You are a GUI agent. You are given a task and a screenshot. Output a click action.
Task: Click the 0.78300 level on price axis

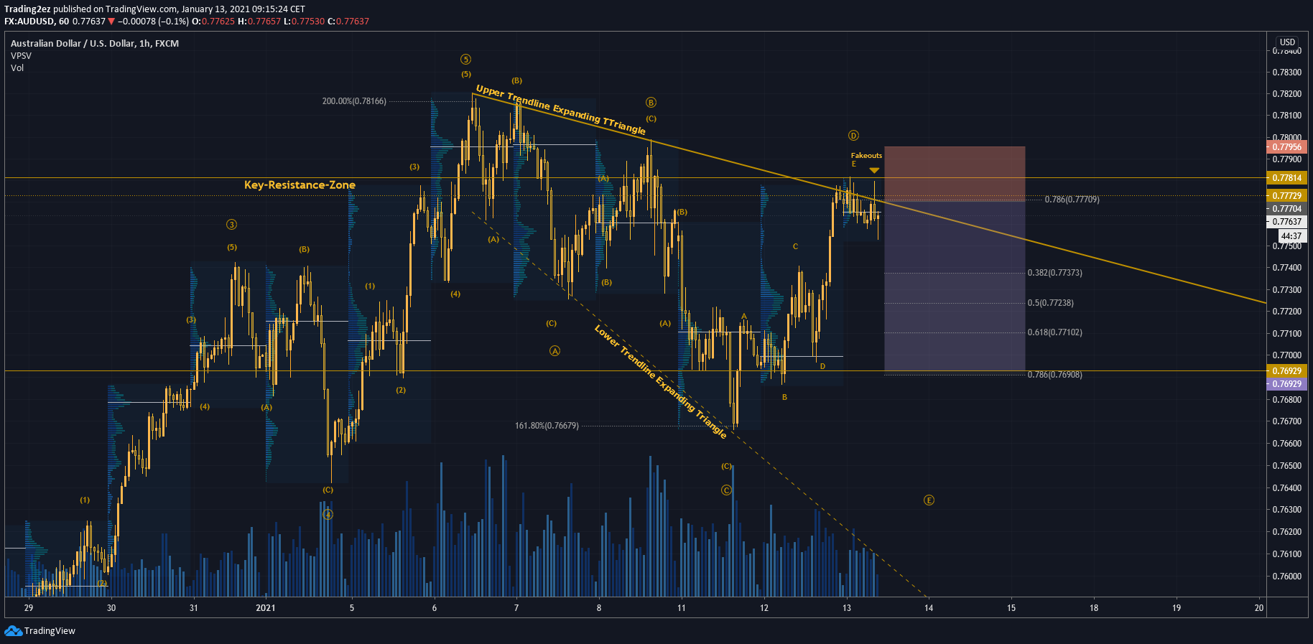(1286, 73)
